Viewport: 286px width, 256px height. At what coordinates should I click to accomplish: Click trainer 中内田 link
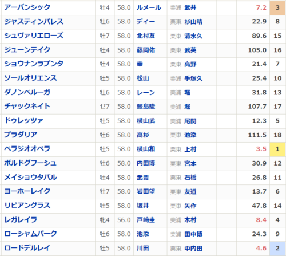click(x=193, y=248)
